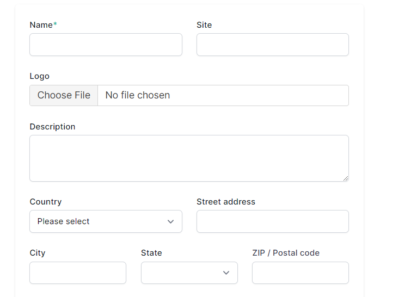Click the "Name" field label
Viewport: 411px width, 297px height.
pos(41,25)
